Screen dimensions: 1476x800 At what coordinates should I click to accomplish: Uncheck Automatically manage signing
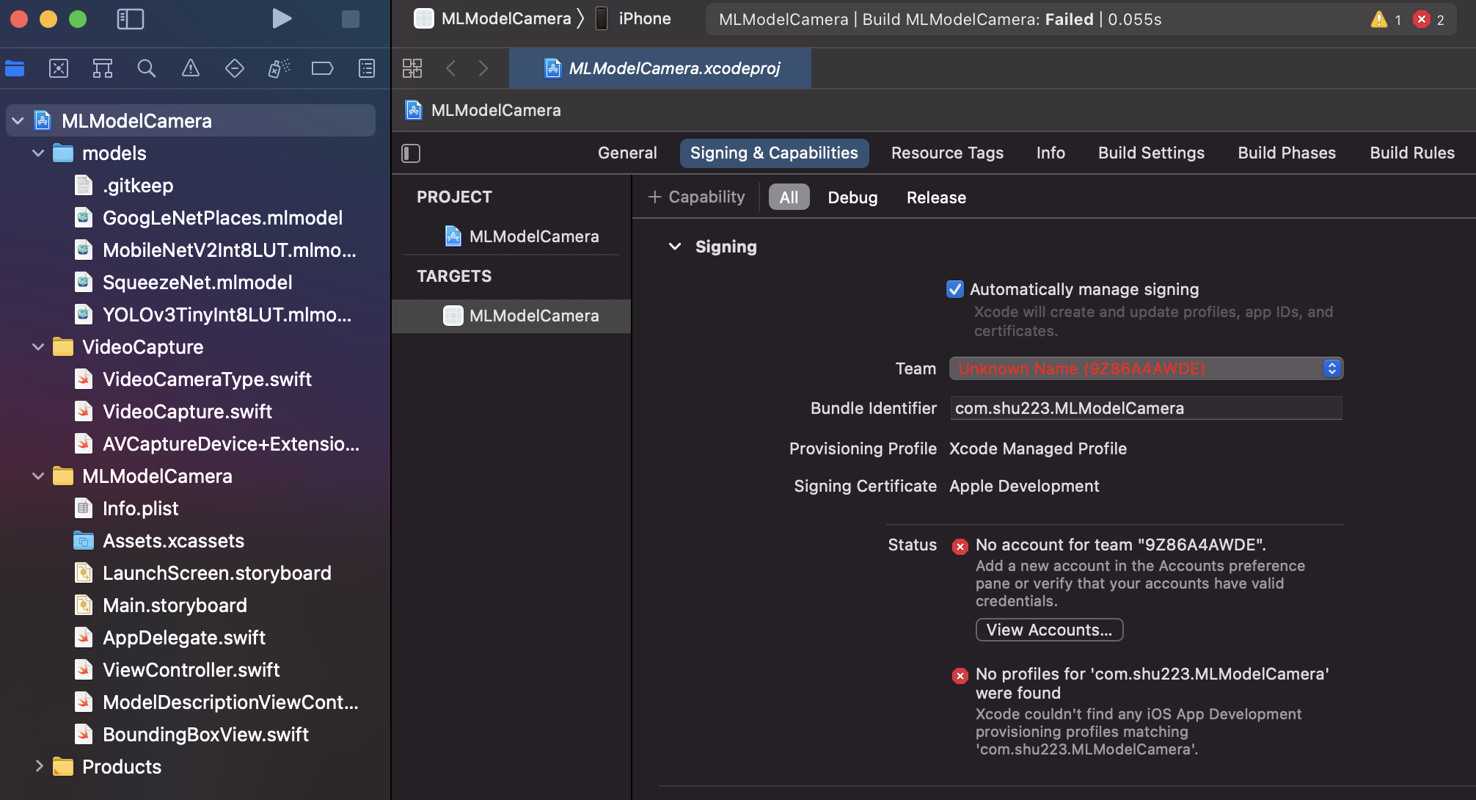click(x=954, y=289)
